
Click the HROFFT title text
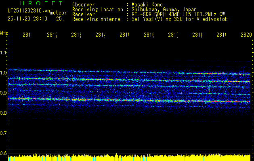[x=41, y=3]
